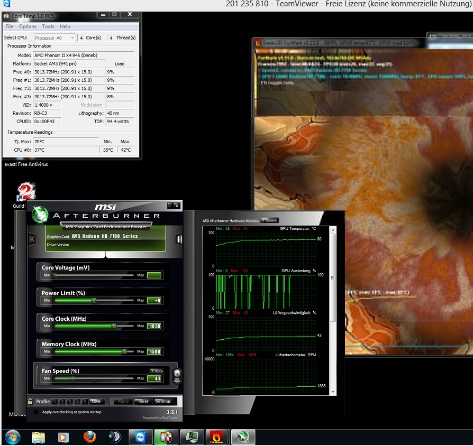Click the Fan Speed slider track
This screenshot has height=446, width=473.
94,378
